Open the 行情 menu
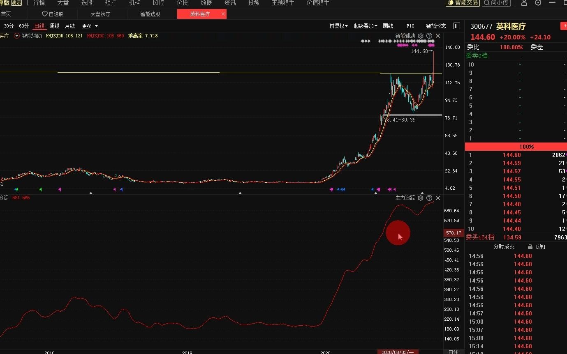 (39, 3)
